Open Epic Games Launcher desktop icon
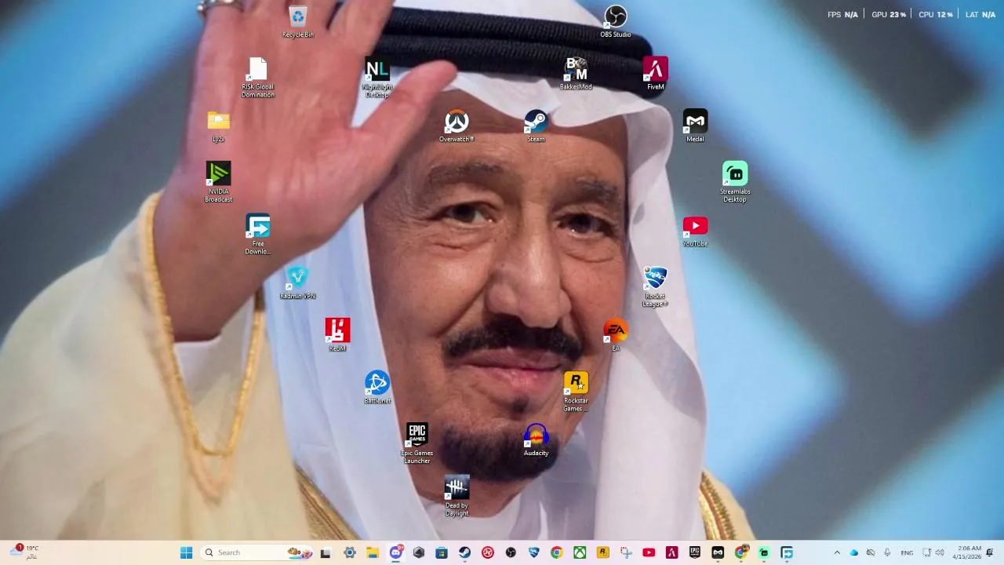The height and width of the screenshot is (565, 1004). click(417, 444)
